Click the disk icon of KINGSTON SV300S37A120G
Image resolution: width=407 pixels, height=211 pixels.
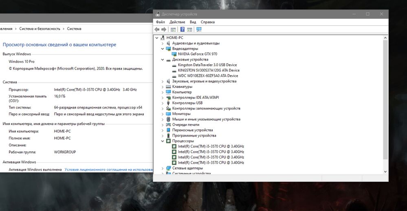click(174, 70)
